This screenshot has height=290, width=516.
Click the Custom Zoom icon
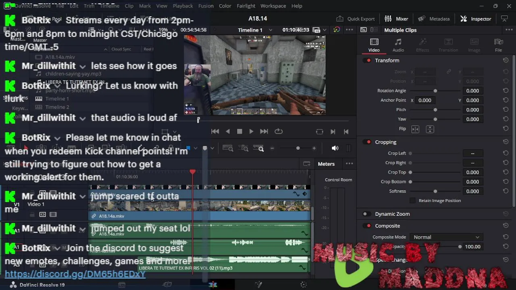(258, 149)
